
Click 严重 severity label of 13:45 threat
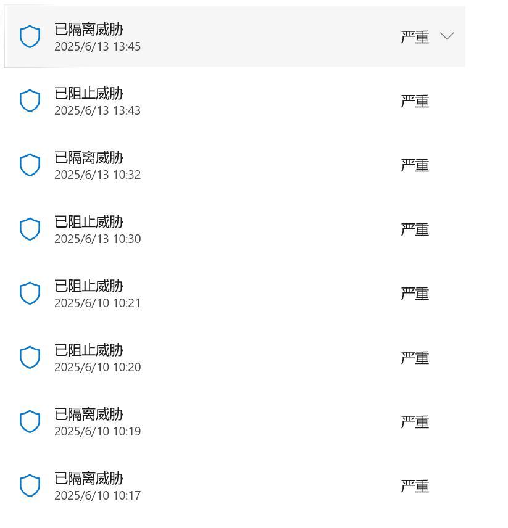tap(415, 37)
